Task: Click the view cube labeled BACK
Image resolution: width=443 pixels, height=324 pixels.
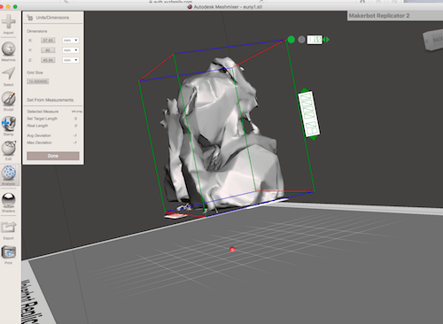Action: coord(433,40)
